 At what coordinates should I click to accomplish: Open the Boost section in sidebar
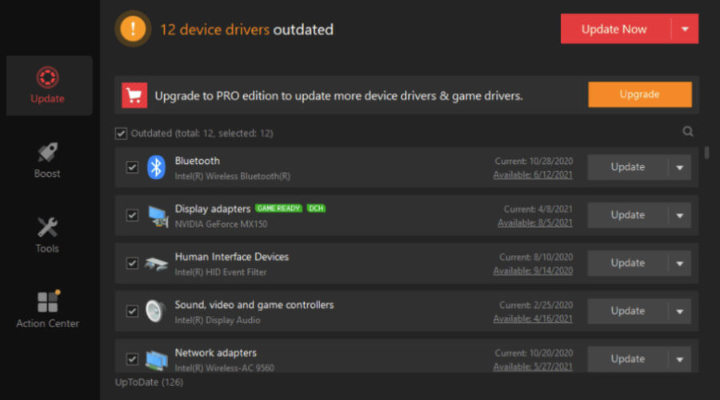[47, 160]
